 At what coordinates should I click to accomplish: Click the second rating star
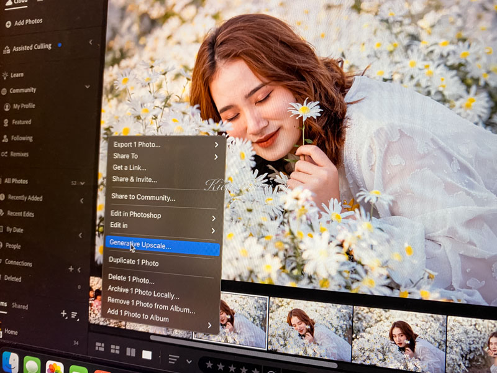point(221,367)
